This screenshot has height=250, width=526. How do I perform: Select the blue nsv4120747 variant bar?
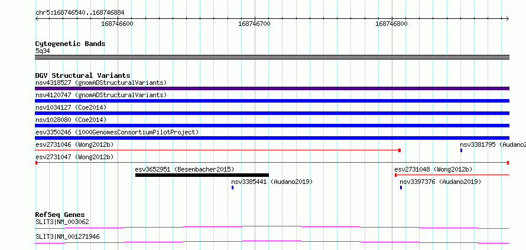tap(272, 101)
